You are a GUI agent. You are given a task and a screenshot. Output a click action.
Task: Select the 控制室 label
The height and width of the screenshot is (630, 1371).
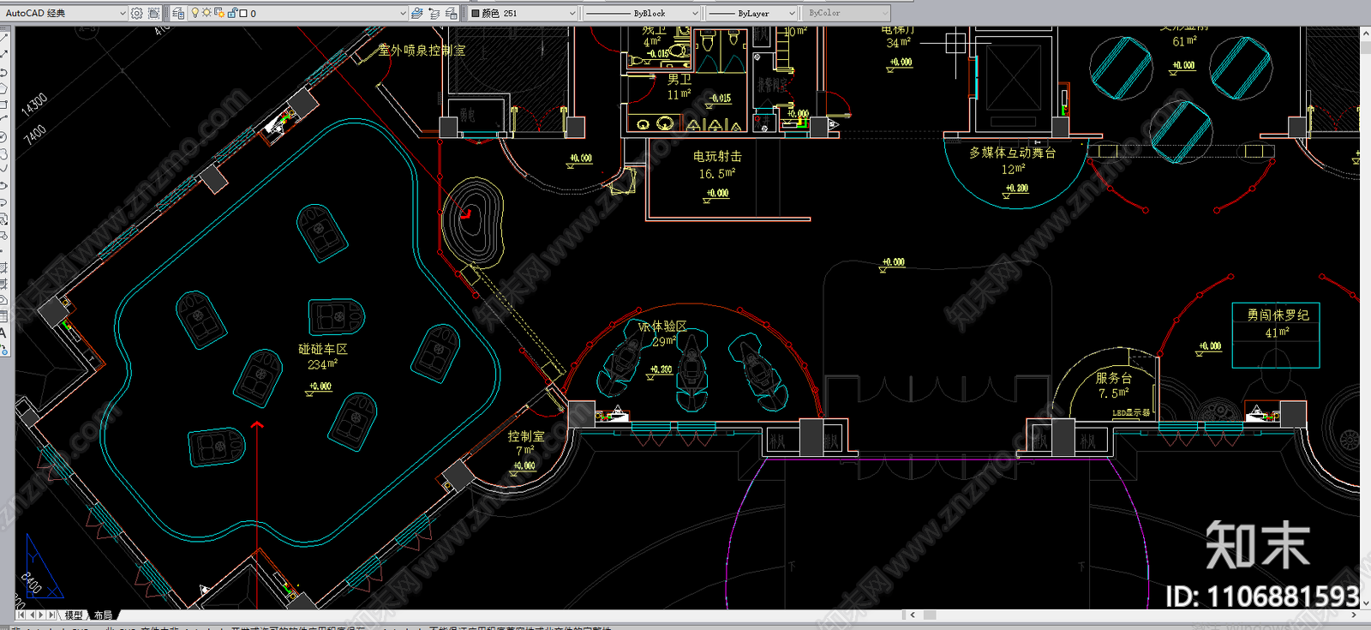[526, 436]
